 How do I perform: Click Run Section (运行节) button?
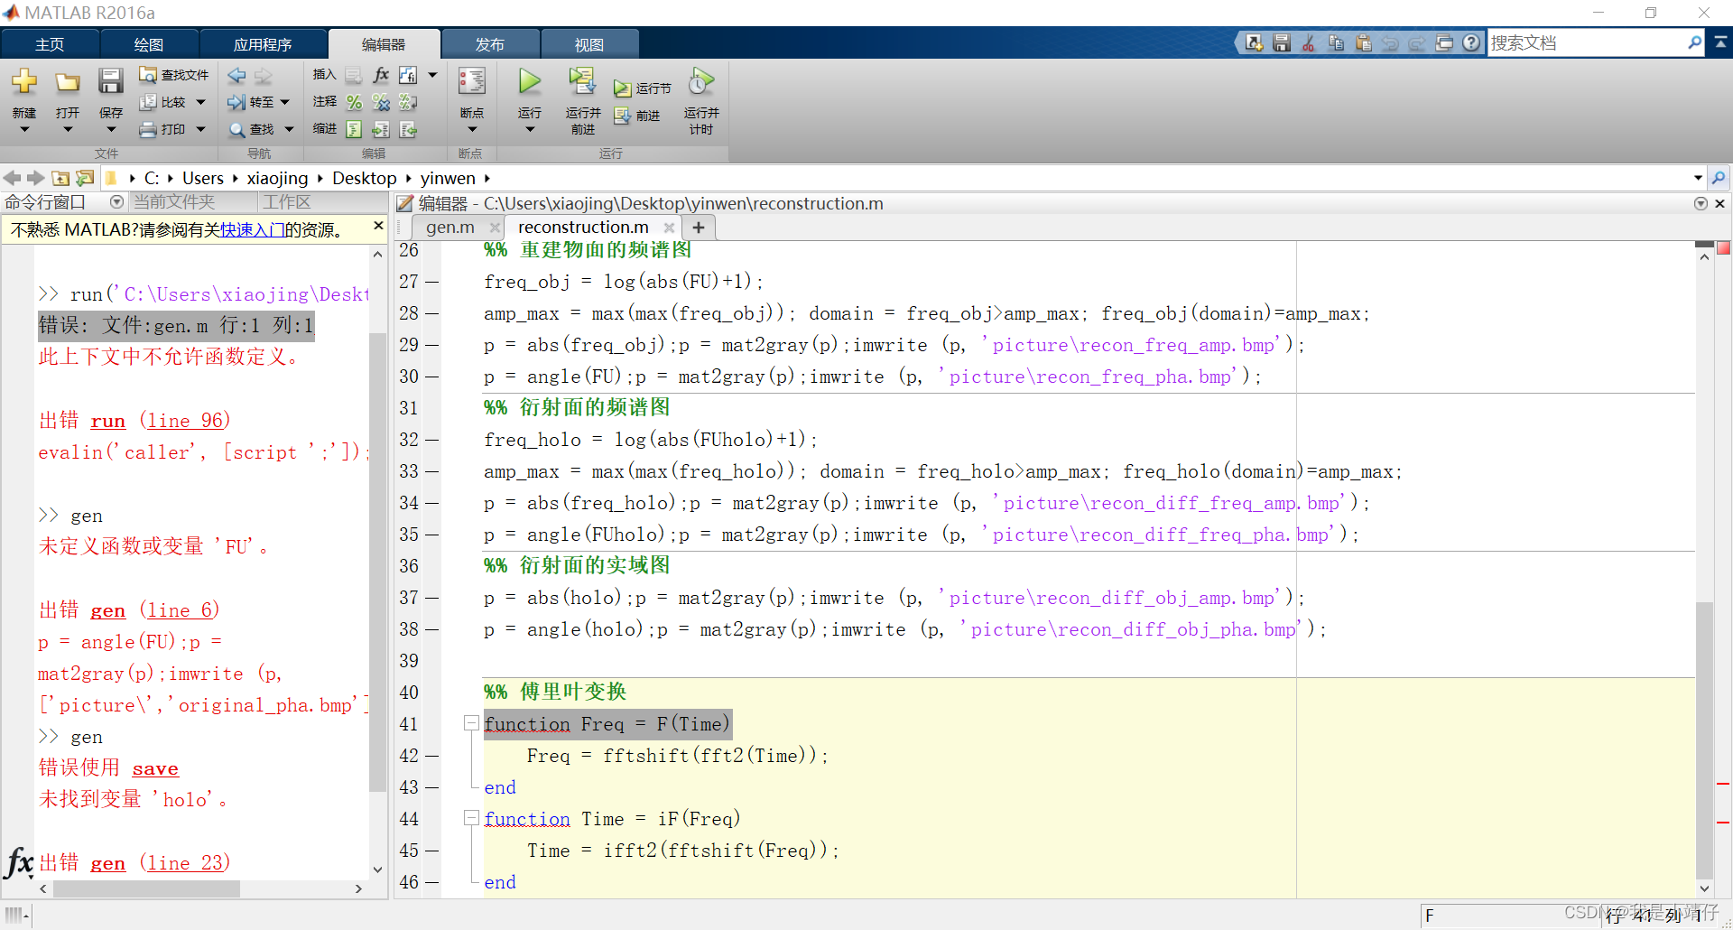643,88
